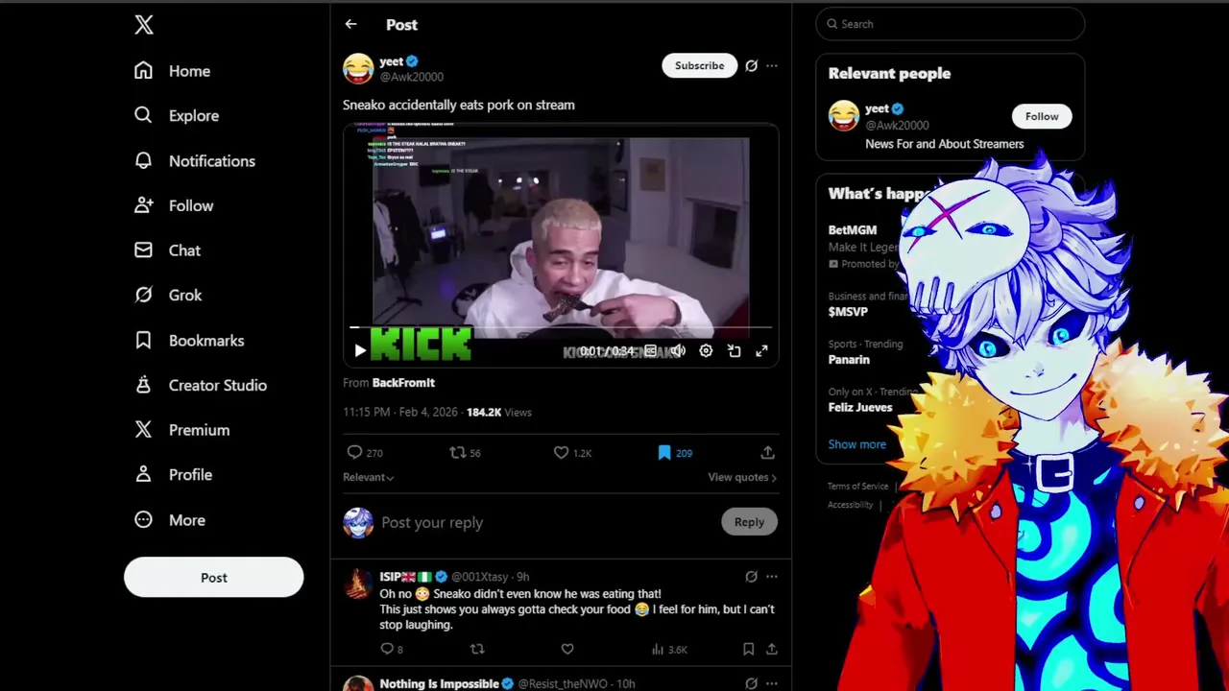Open video settings gear icon
1229x691 pixels.
706,351
